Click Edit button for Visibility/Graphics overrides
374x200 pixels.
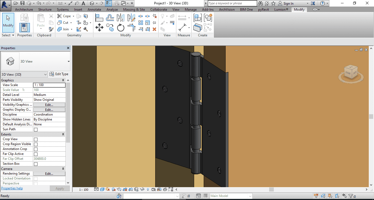pyautogui.click(x=49, y=105)
